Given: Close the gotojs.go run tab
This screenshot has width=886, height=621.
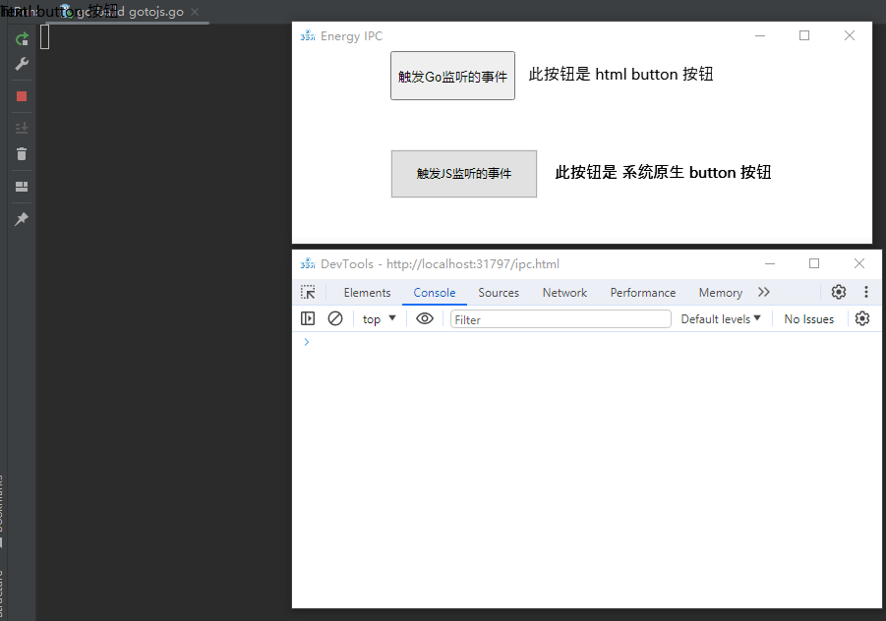Looking at the screenshot, I should 195,11.
